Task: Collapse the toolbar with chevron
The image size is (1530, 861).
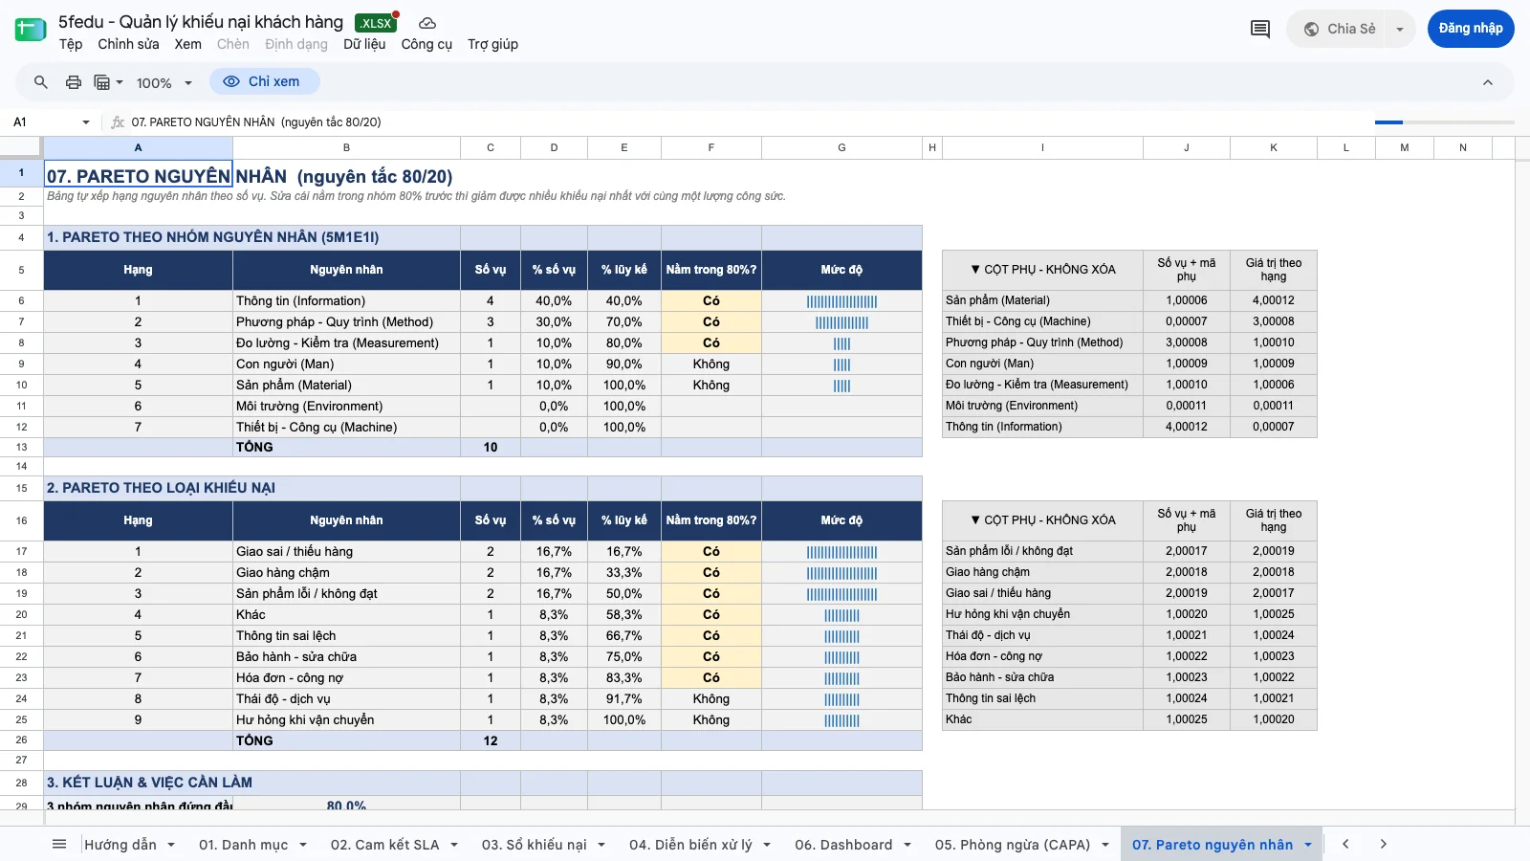Action: (1488, 82)
